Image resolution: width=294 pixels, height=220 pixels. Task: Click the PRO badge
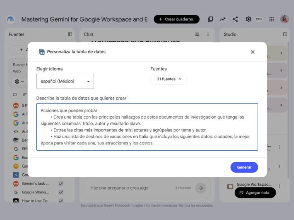click(259, 19)
